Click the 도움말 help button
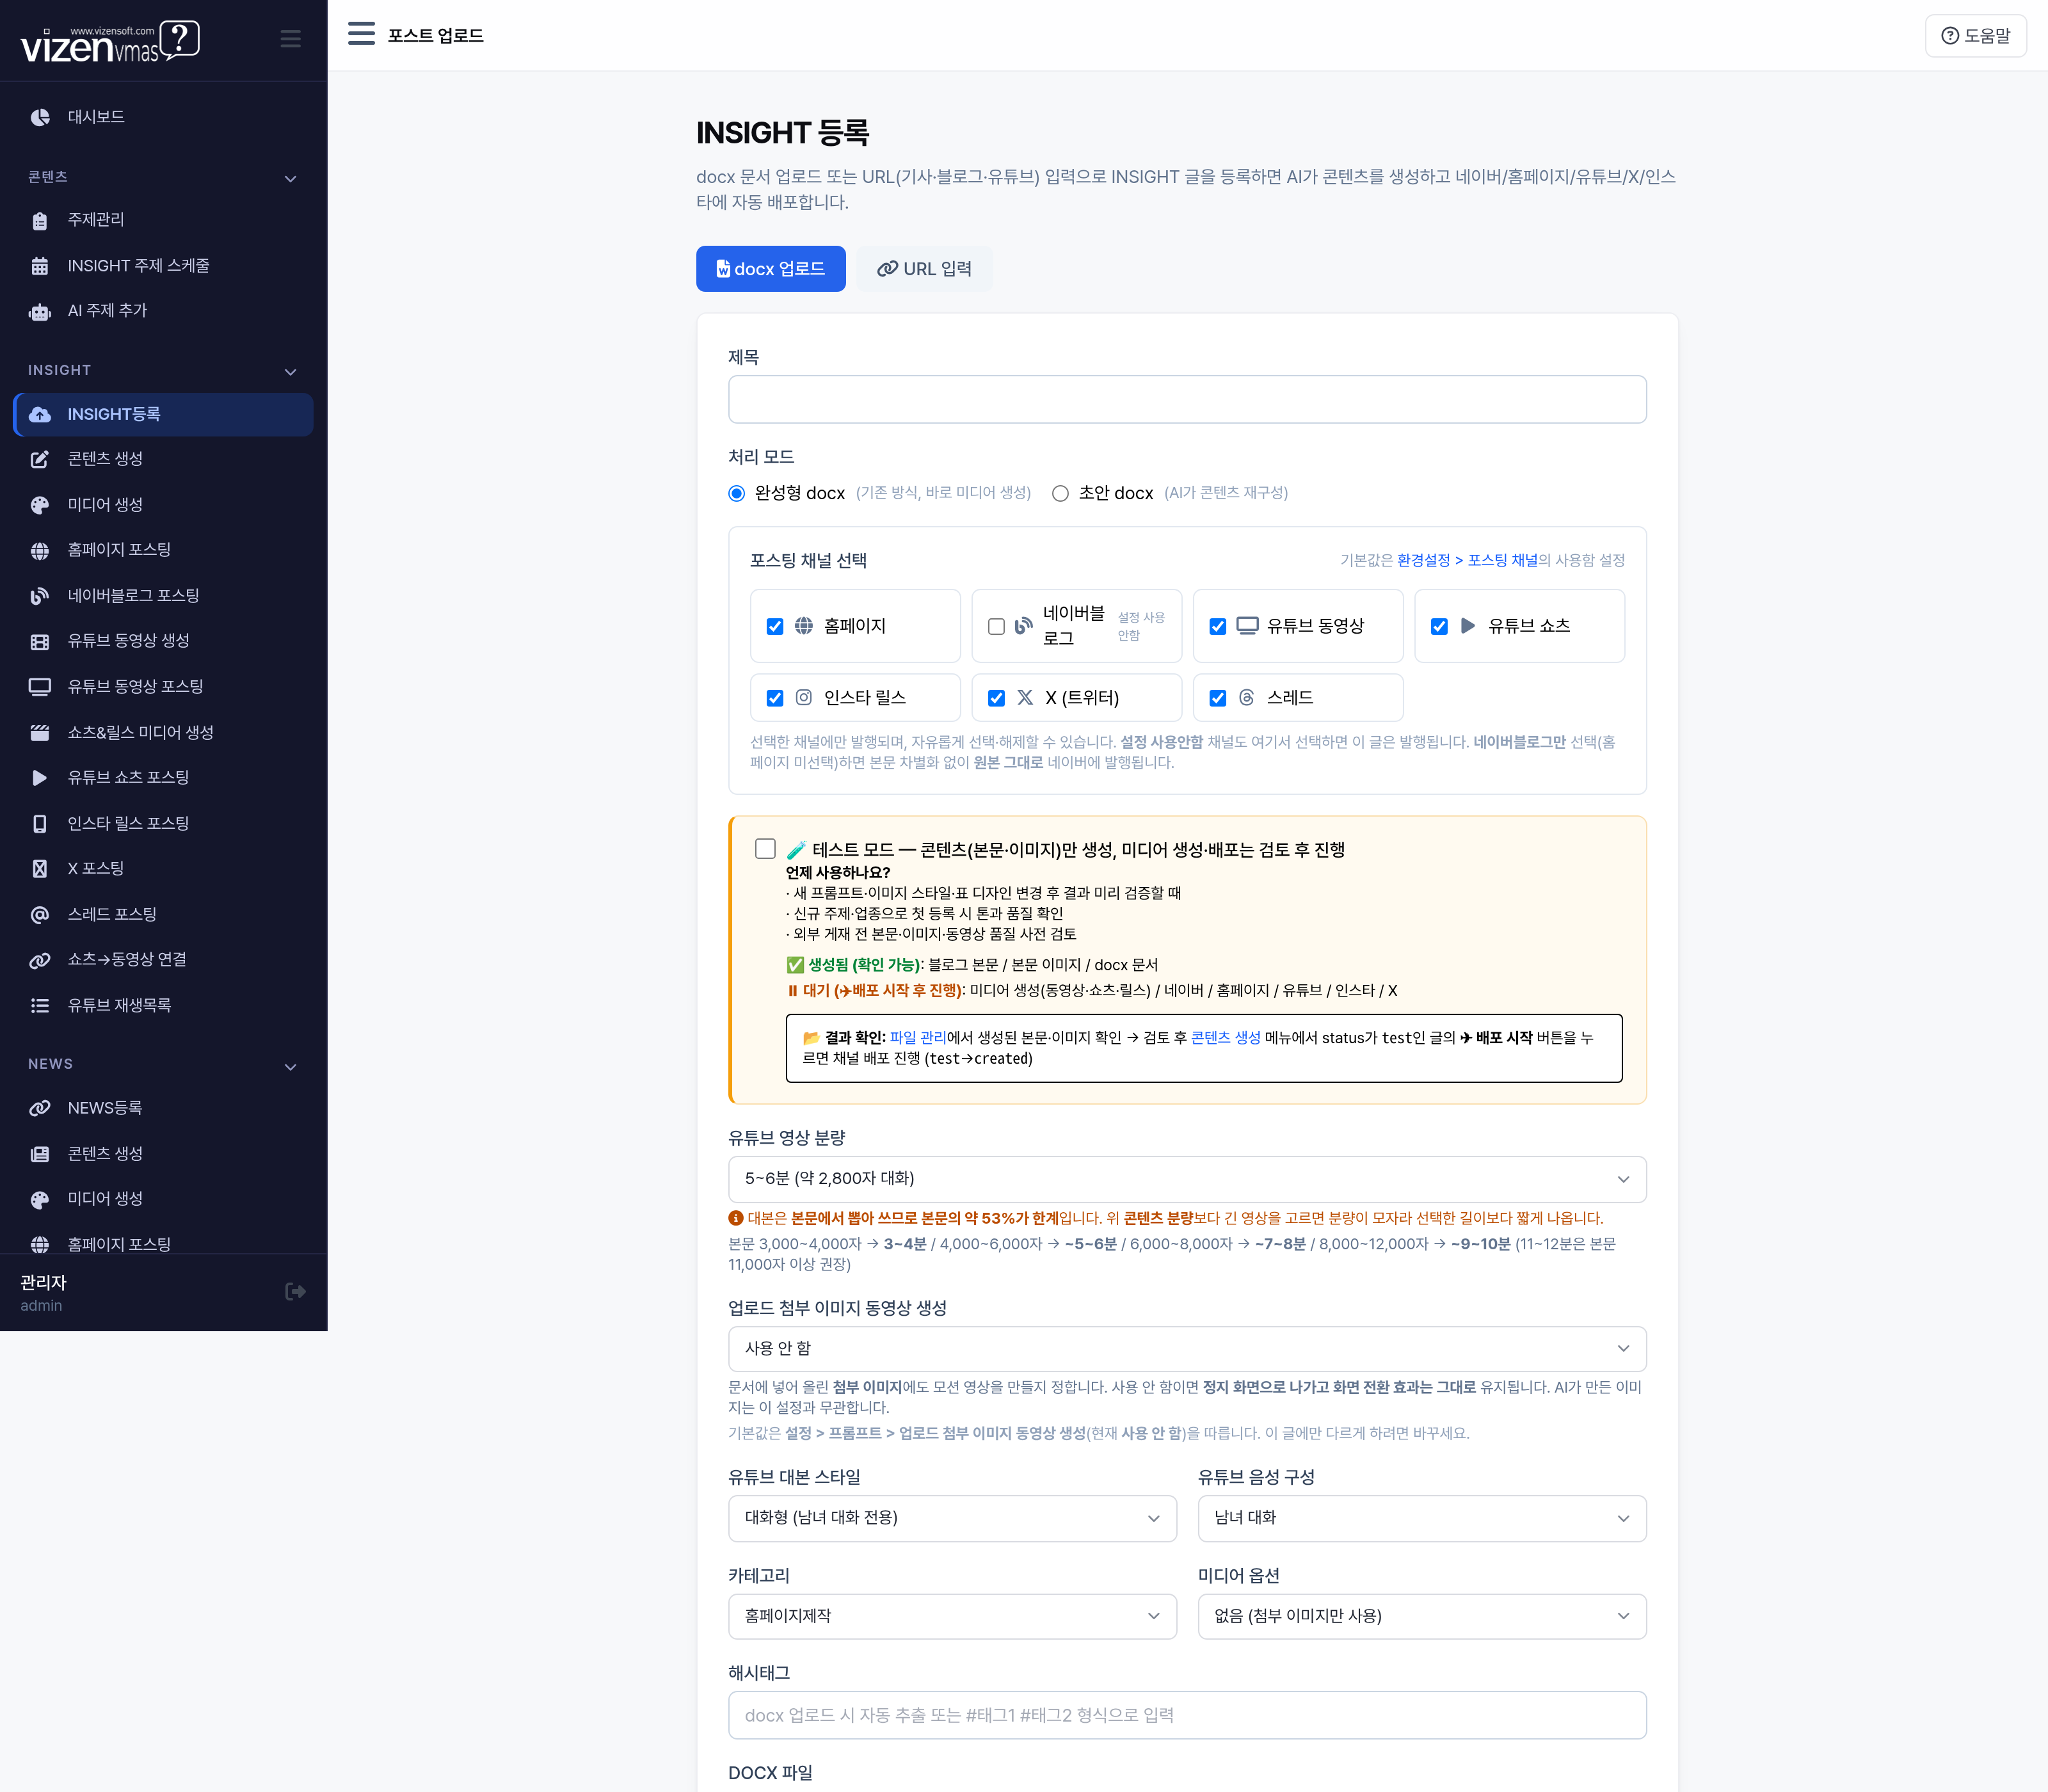 click(1975, 36)
